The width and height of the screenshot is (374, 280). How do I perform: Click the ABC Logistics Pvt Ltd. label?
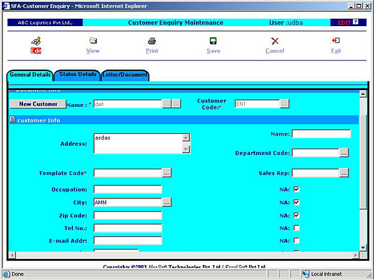[x=45, y=22]
